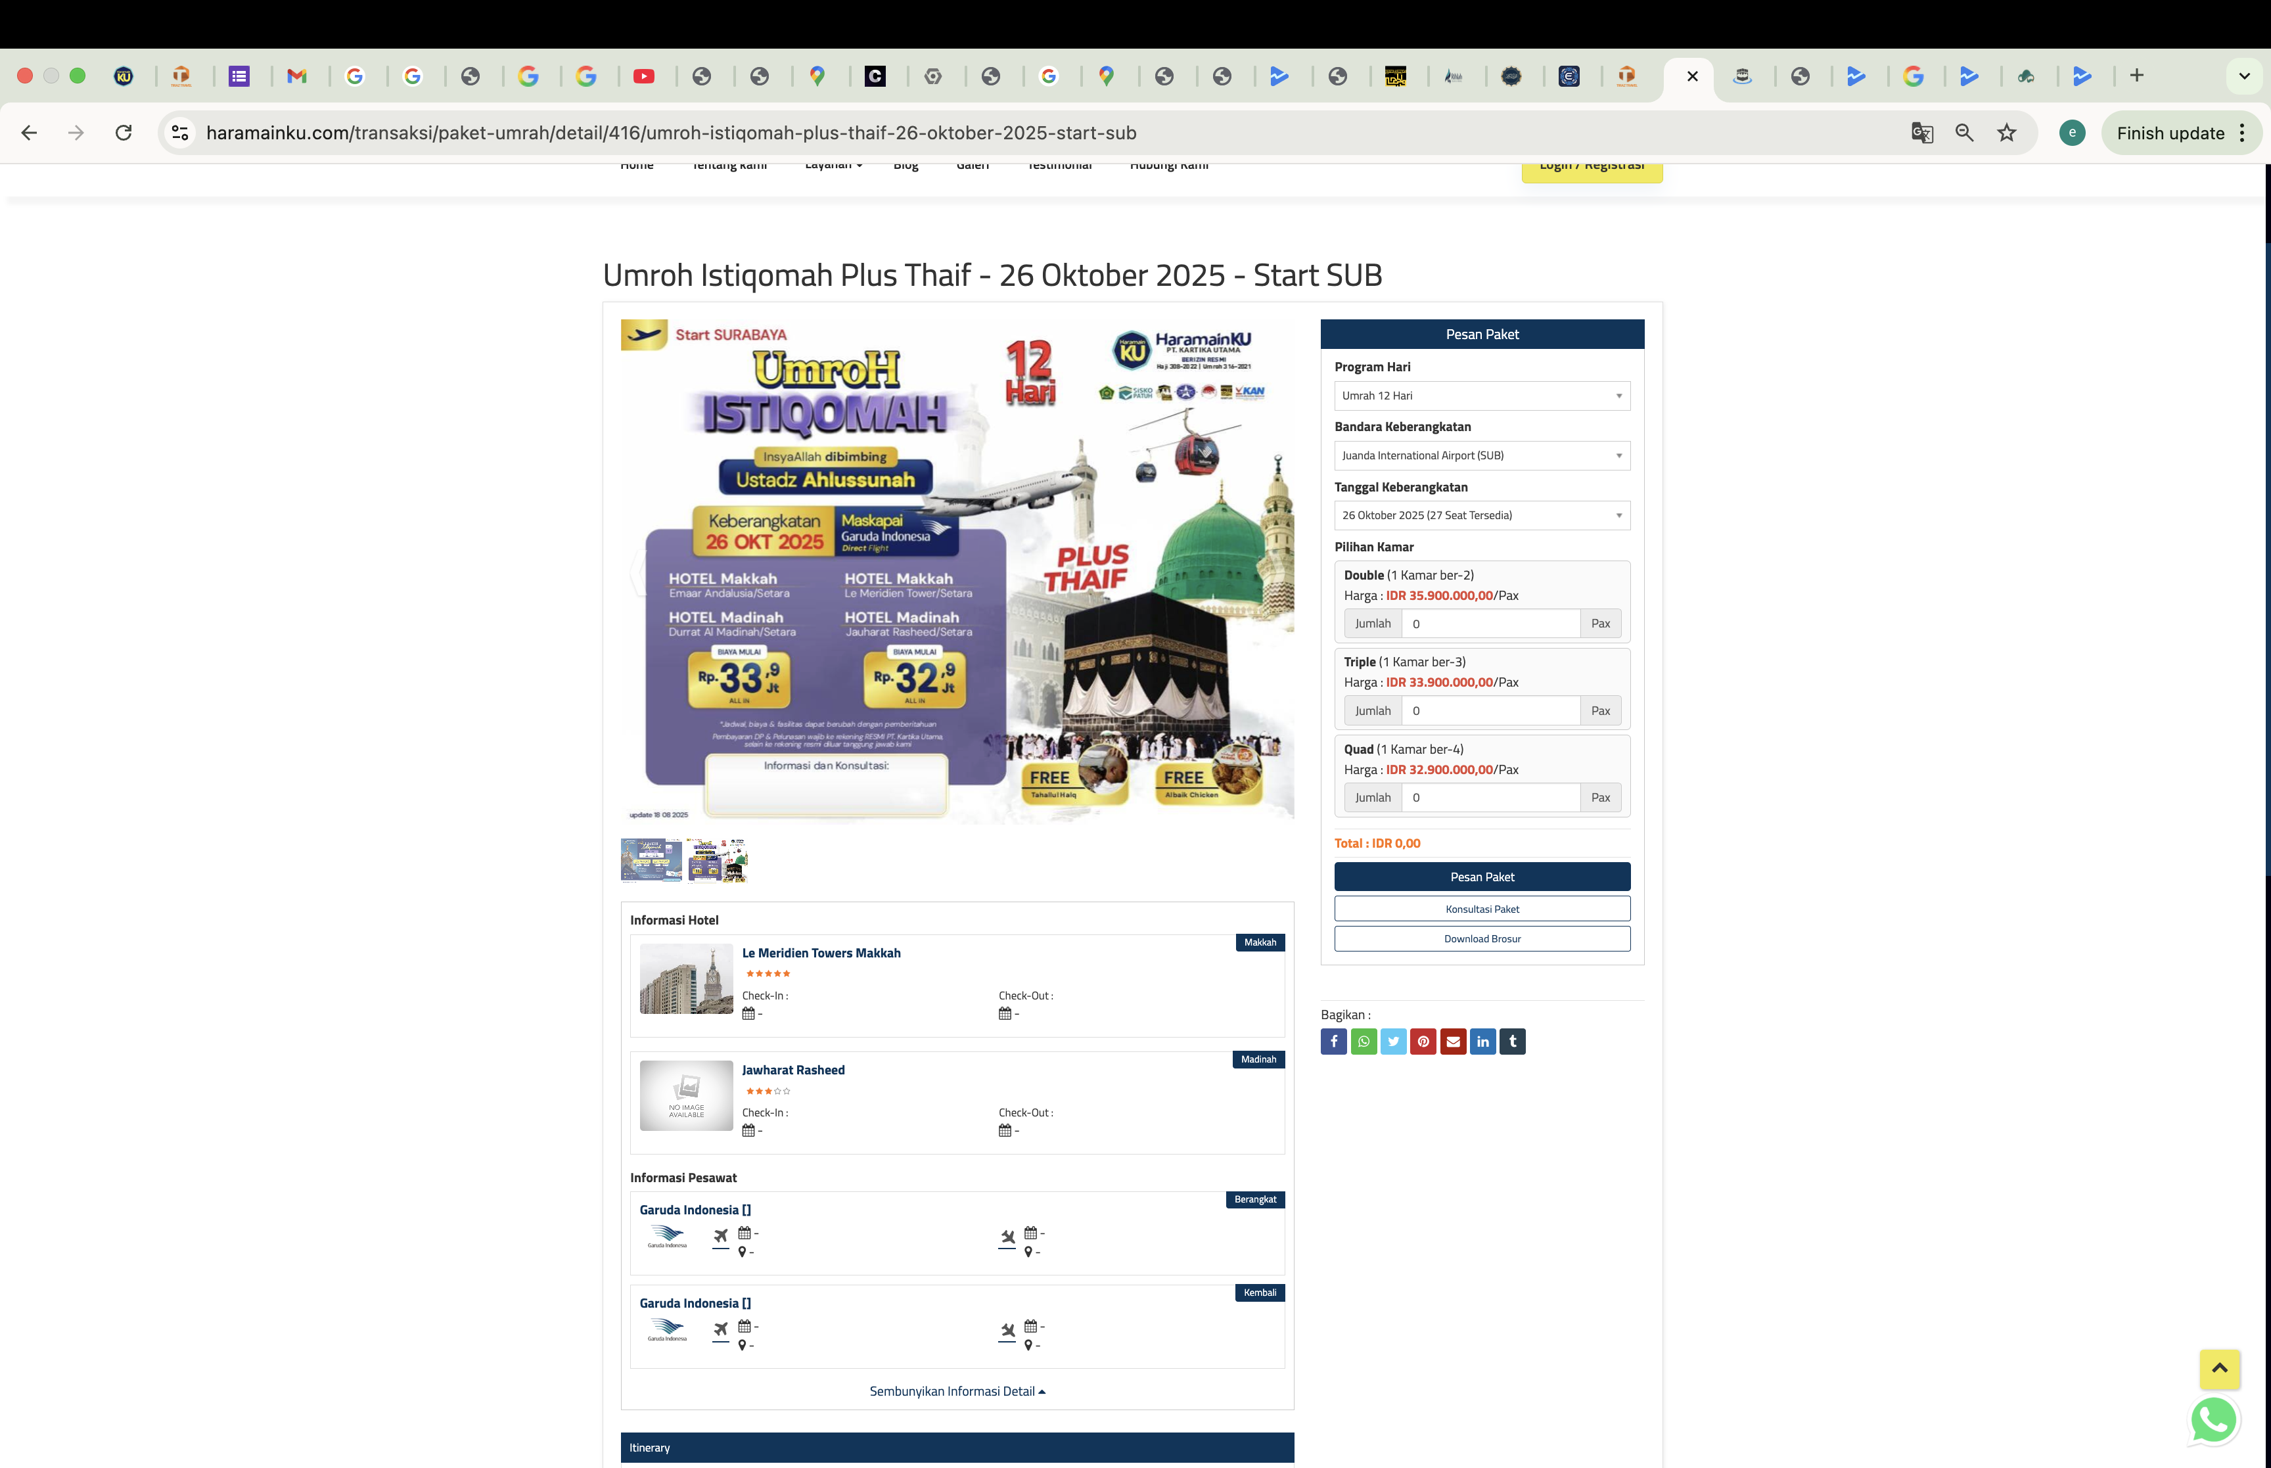Image resolution: width=2271 pixels, height=1468 pixels.
Task: Share via Tumblr icon
Action: (x=1513, y=1041)
